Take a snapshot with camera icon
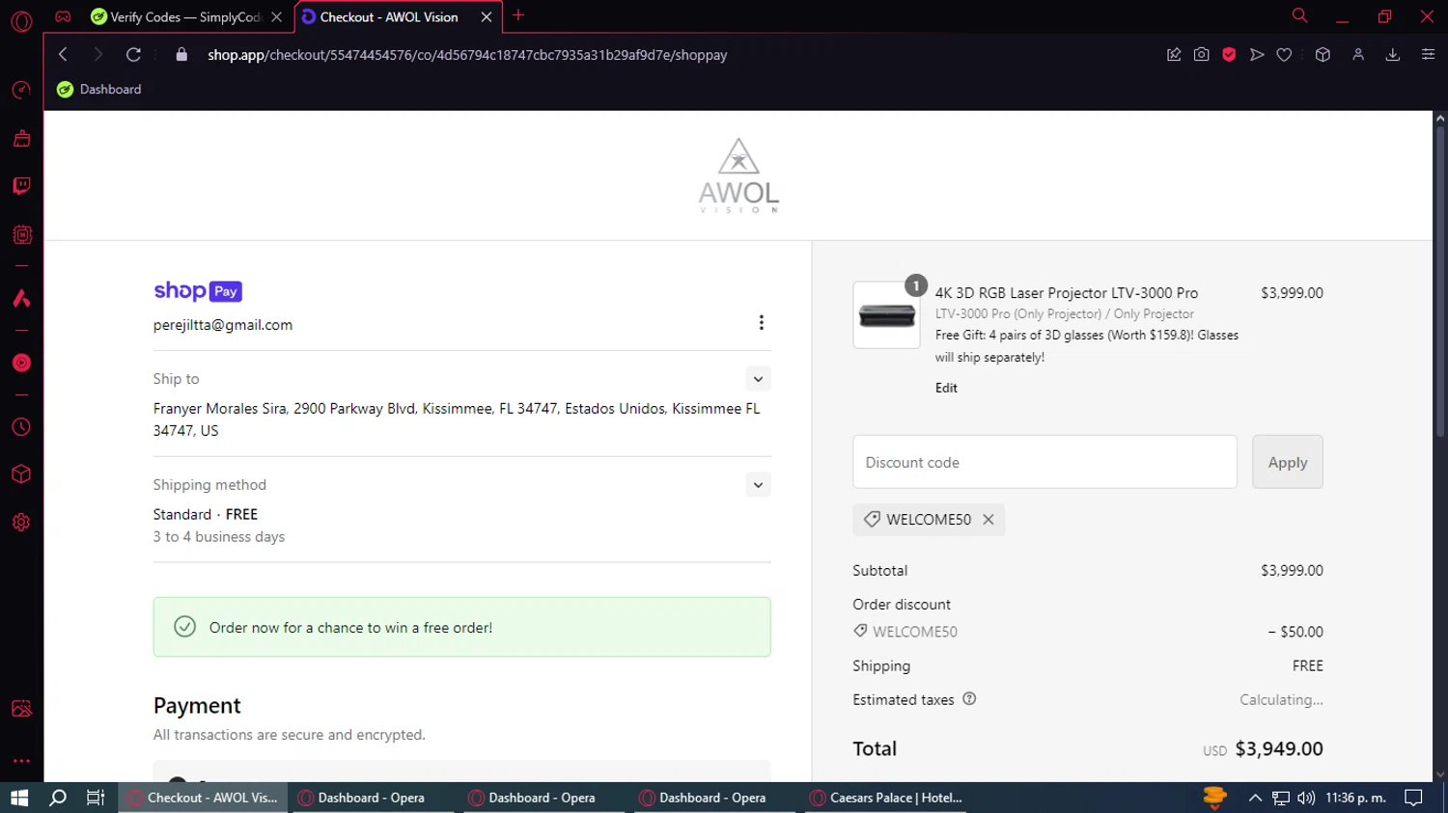This screenshot has width=1448, height=813. click(1201, 55)
